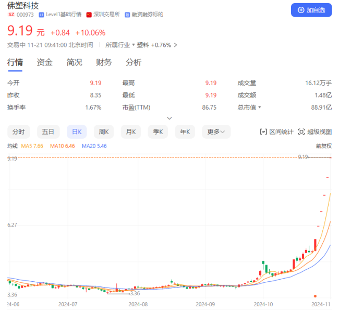Viewport: 339px width, 311px height.
Task: Click the 2024-08 date axis label
Action: pos(138,304)
